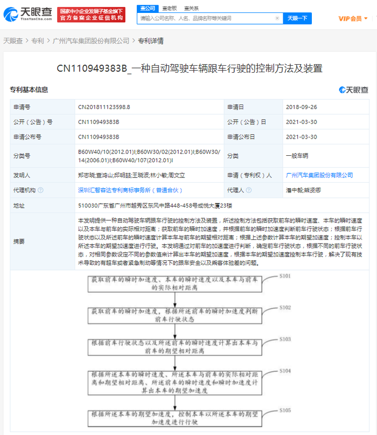The image size is (377, 435).
Task: Switch to the 查老板 search tab
Action: pyautogui.click(x=169, y=8)
